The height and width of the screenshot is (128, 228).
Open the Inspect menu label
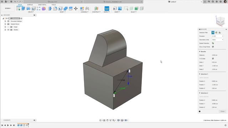[107, 12]
